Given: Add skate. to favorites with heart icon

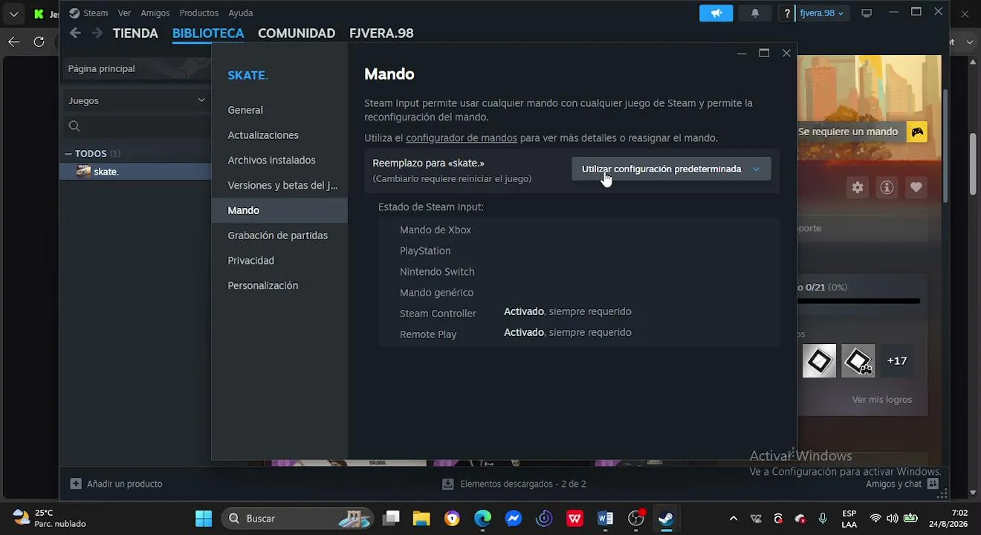Looking at the screenshot, I should 916,187.
